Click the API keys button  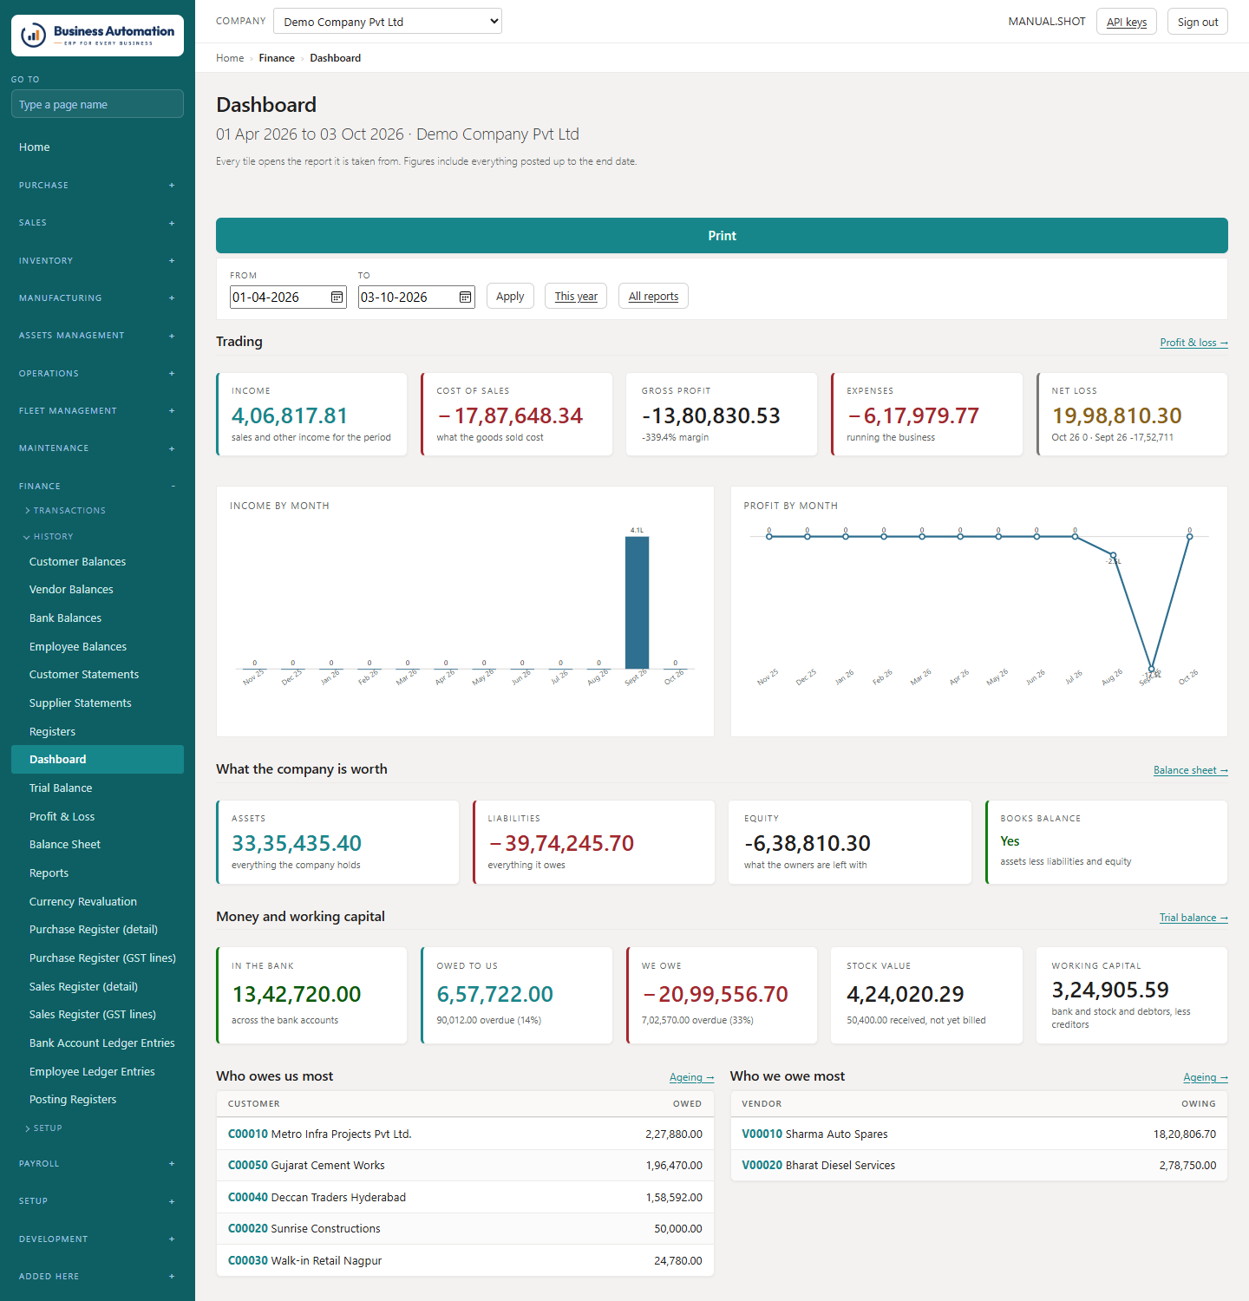[1127, 22]
